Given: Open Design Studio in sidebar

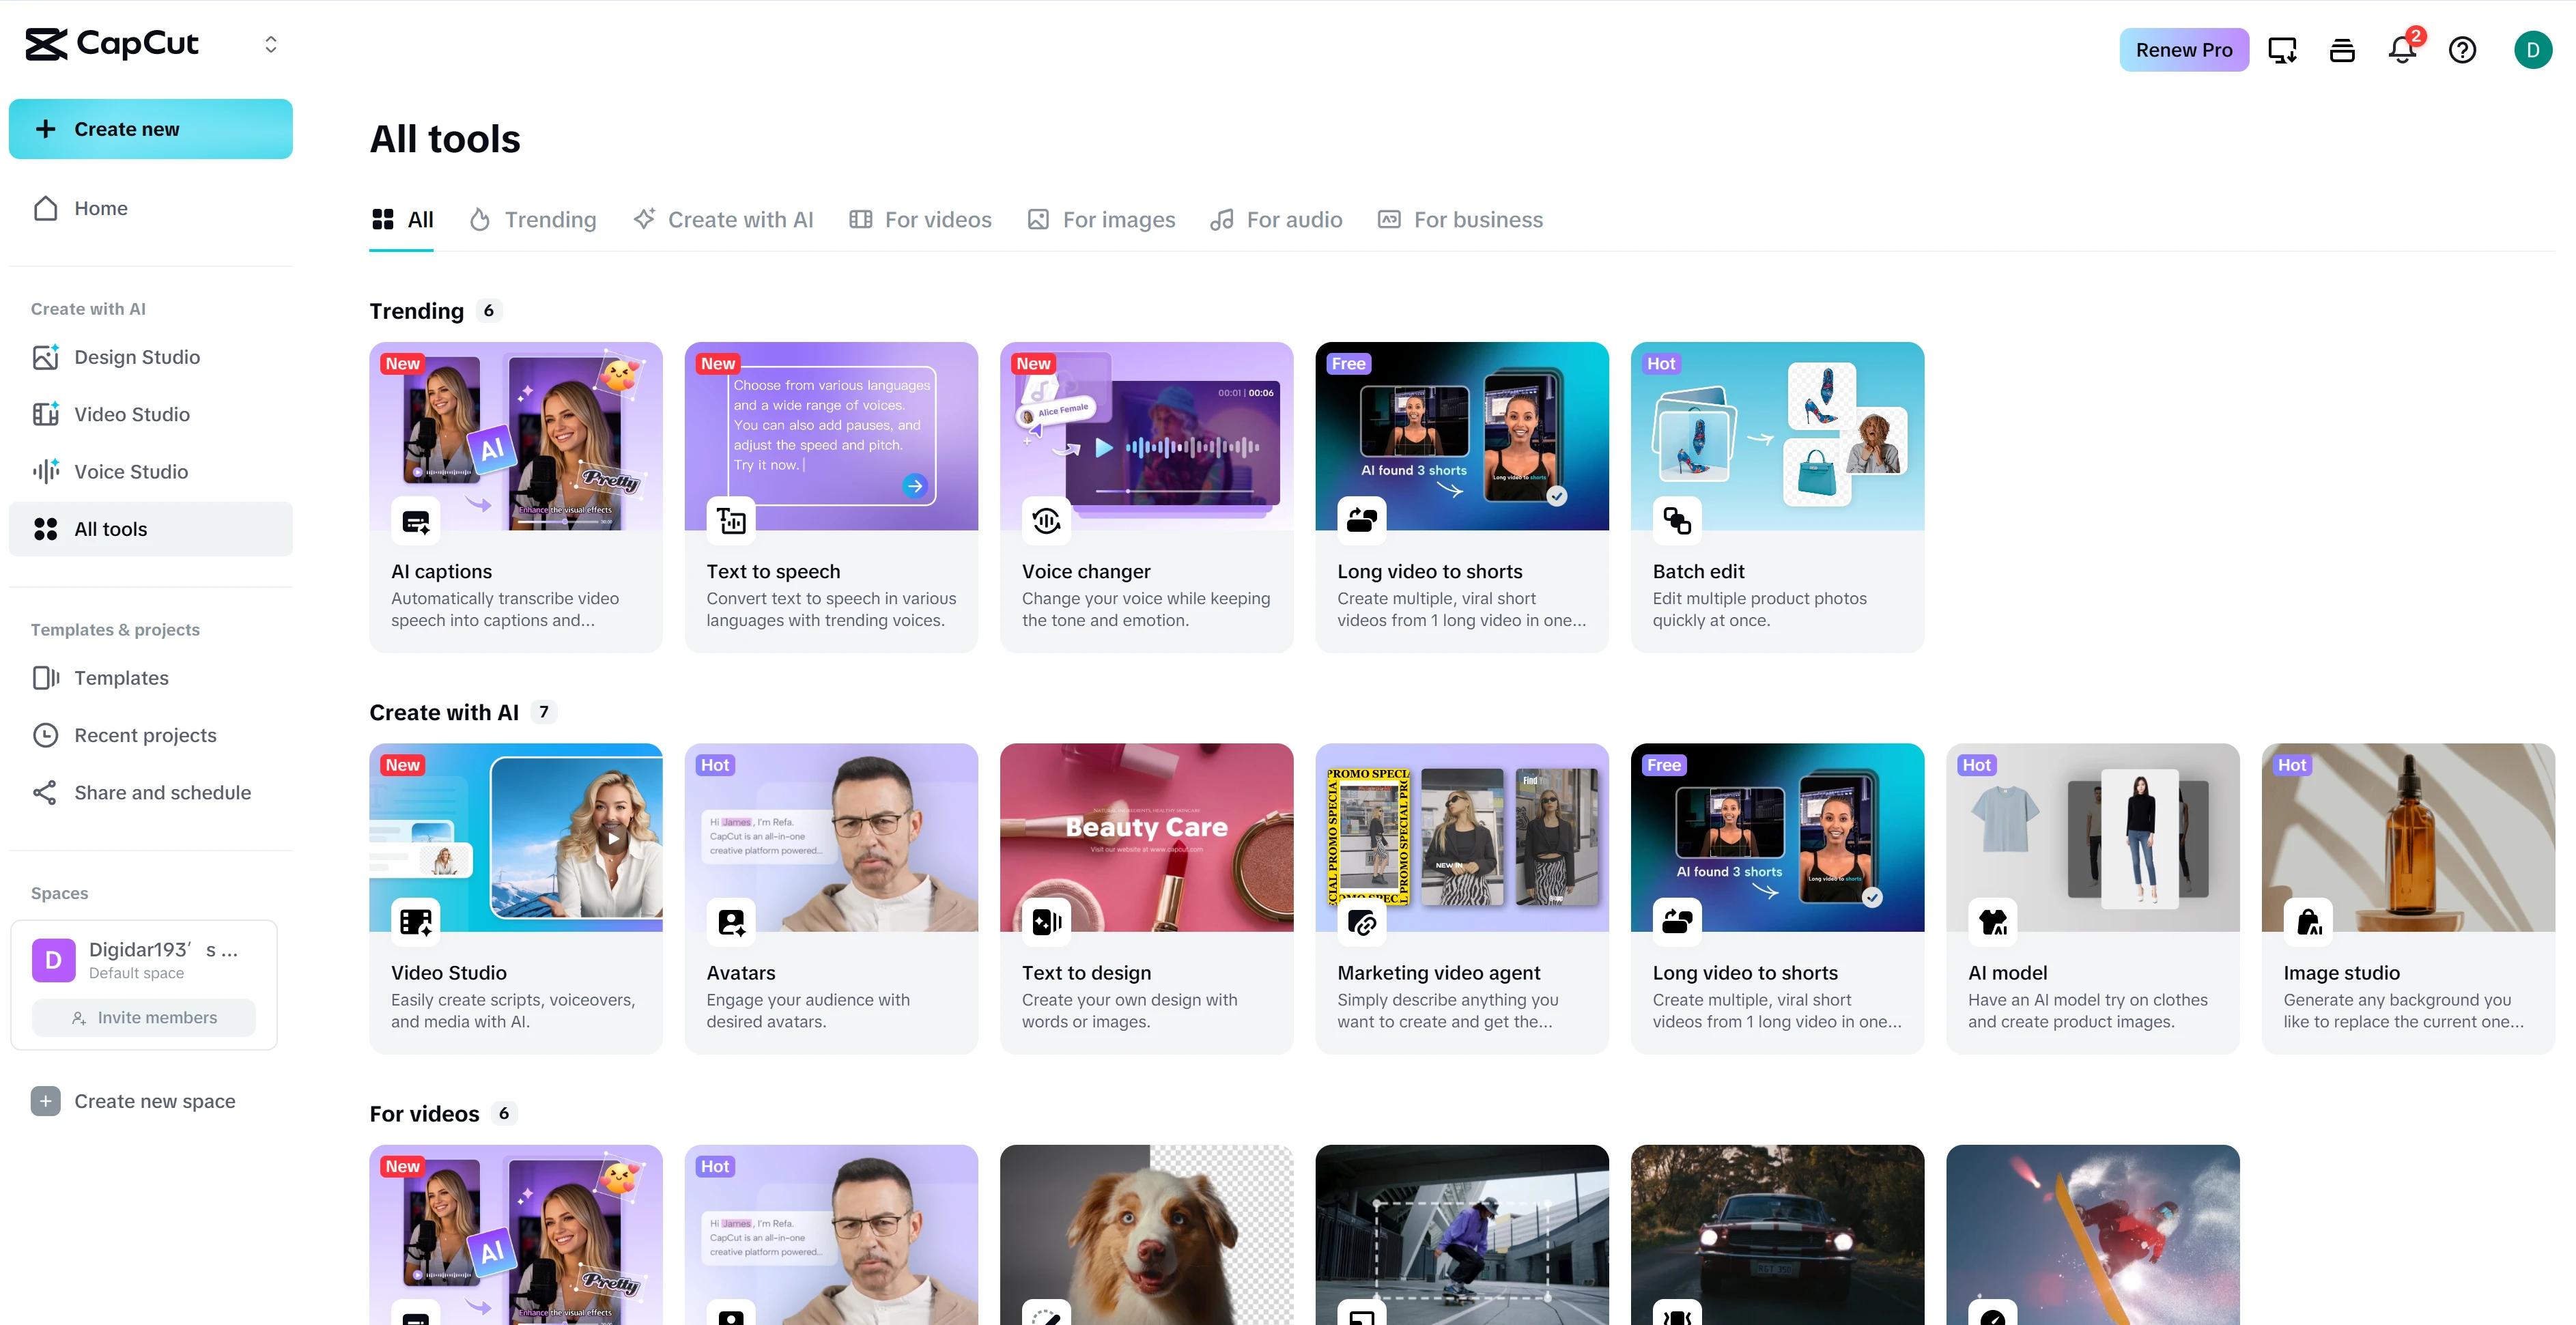Looking at the screenshot, I should (x=137, y=357).
